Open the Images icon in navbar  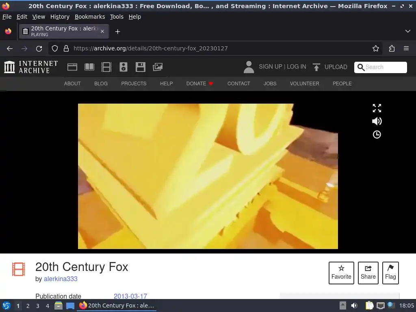click(158, 67)
